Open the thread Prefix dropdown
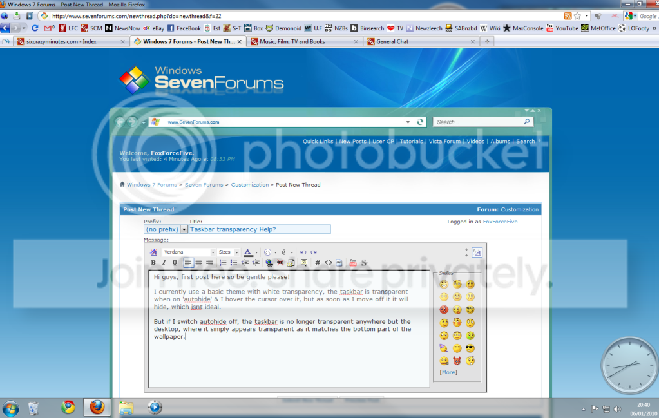659x418 pixels. (184, 229)
